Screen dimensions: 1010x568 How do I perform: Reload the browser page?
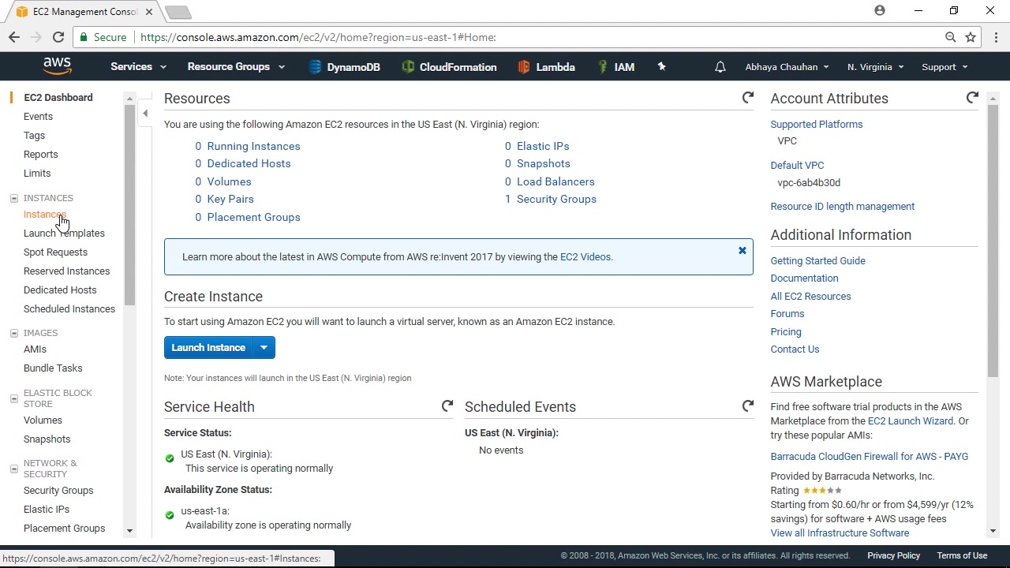tap(58, 37)
